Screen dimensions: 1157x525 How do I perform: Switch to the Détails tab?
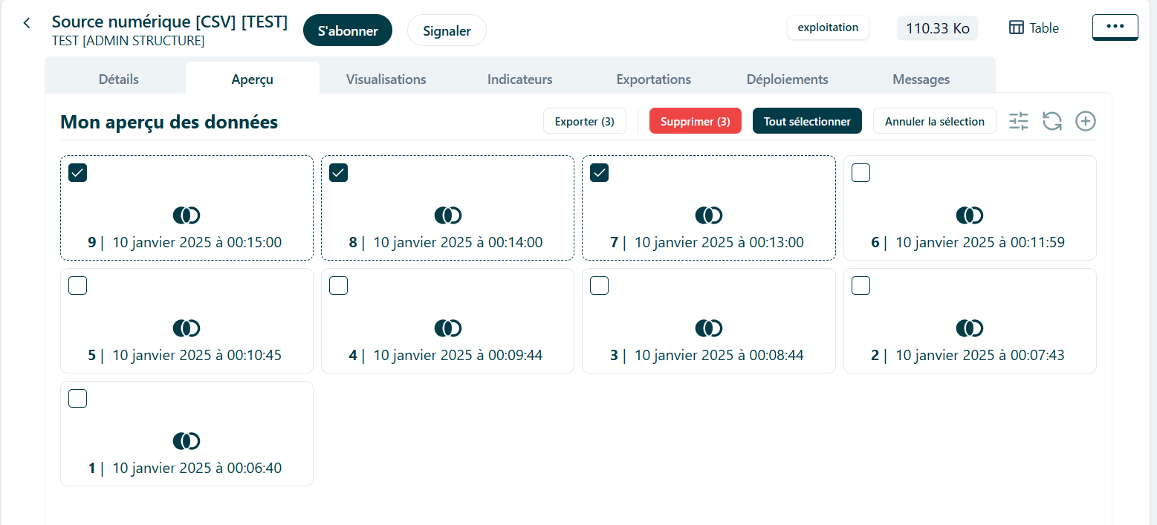[x=119, y=79]
